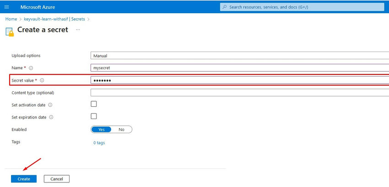Open the Upload options Manual dropdown
This screenshot has width=389, height=187.
(240, 56)
